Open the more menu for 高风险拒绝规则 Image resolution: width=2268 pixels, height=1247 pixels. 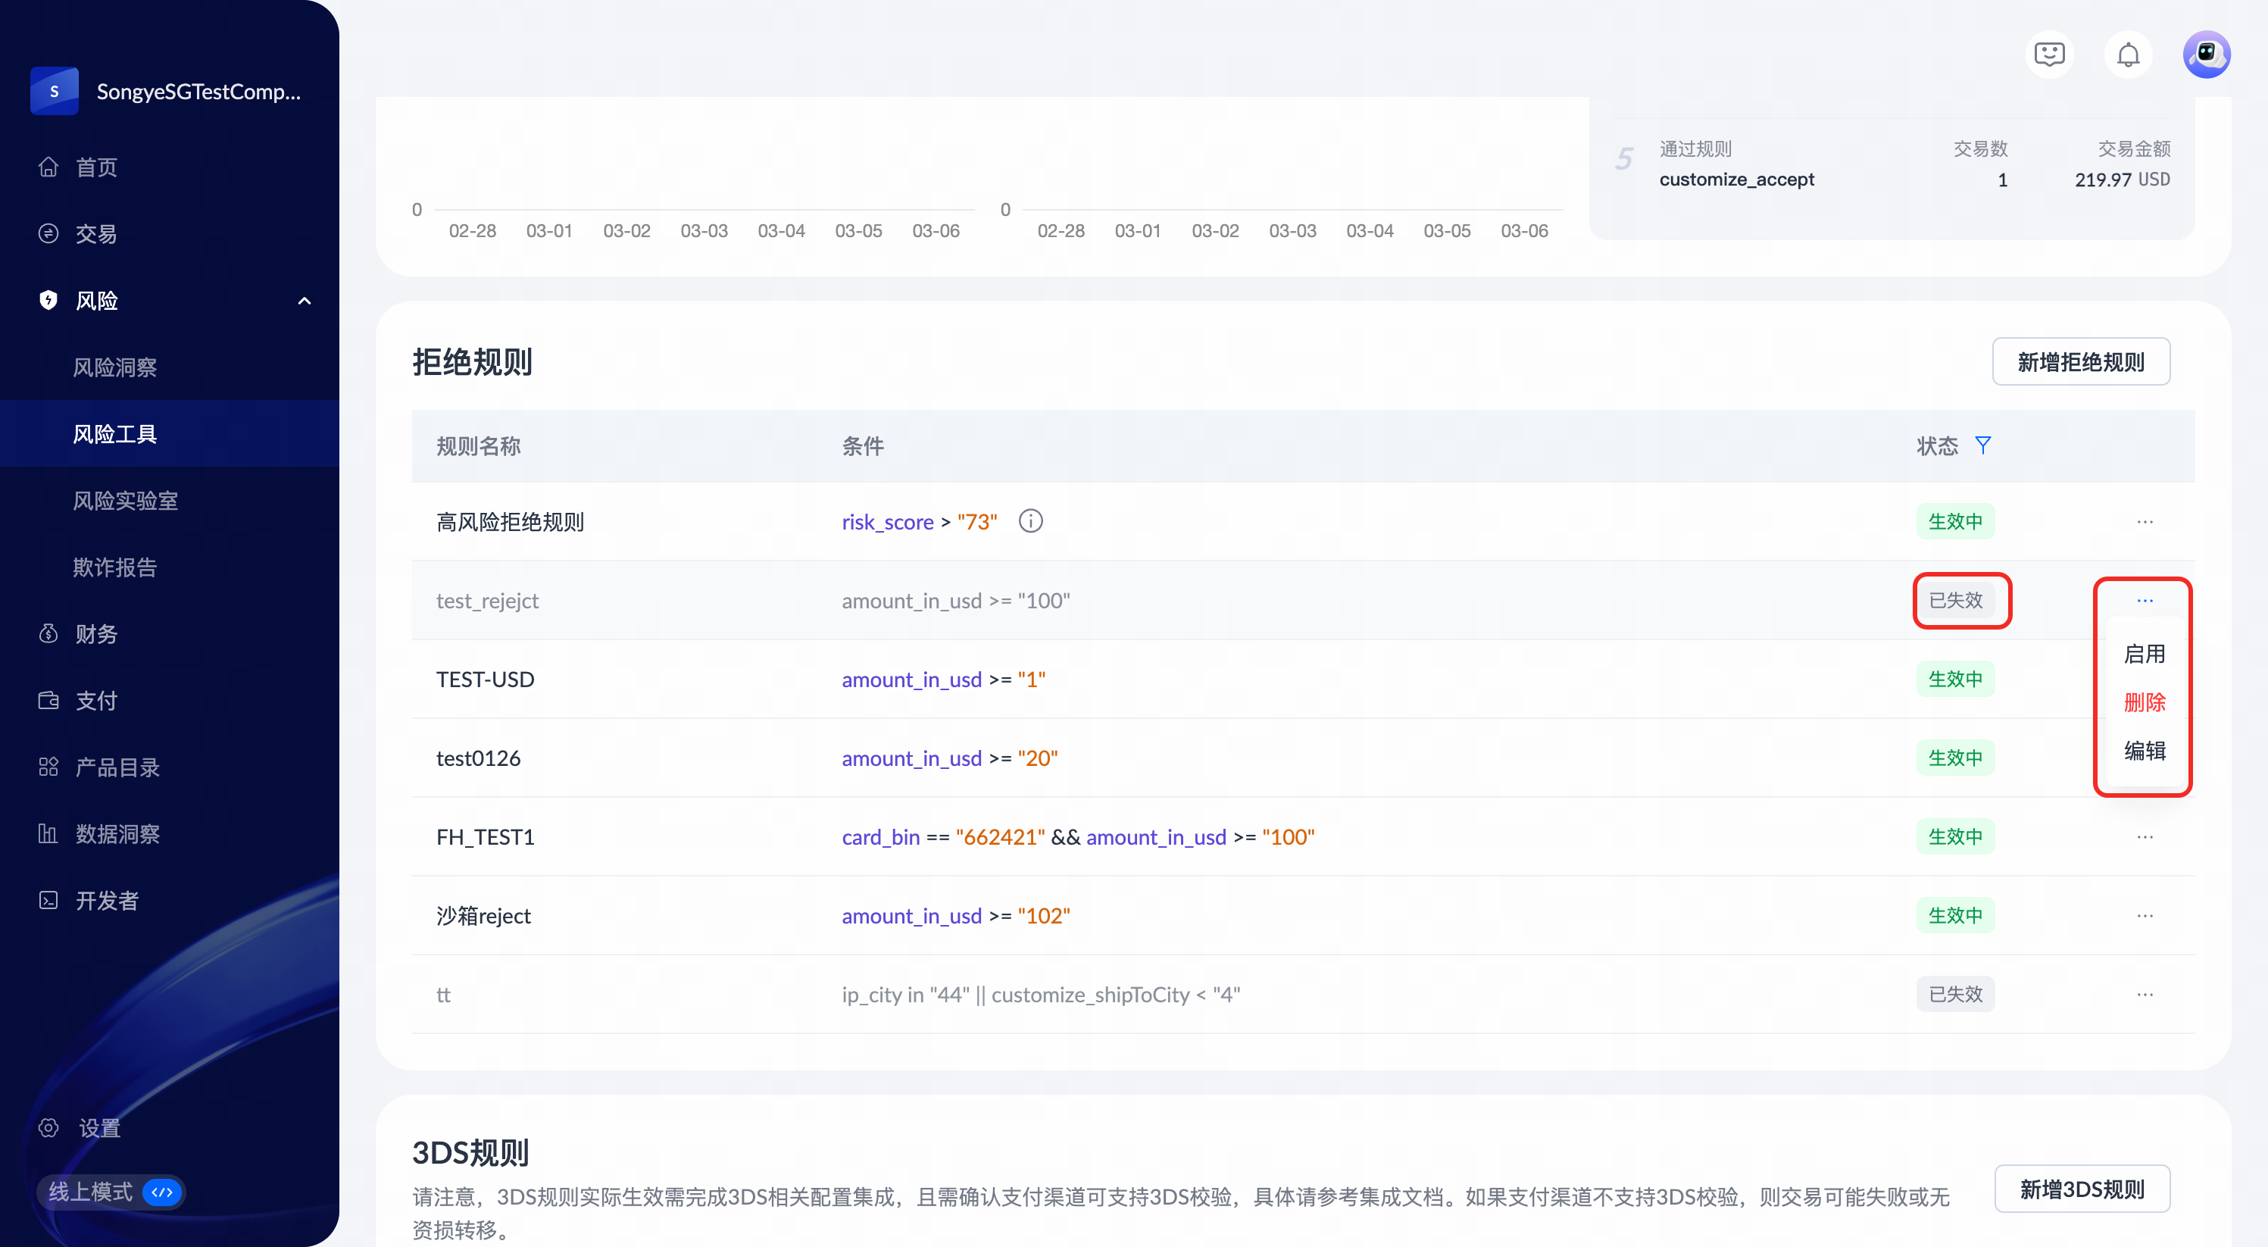pyautogui.click(x=2144, y=522)
